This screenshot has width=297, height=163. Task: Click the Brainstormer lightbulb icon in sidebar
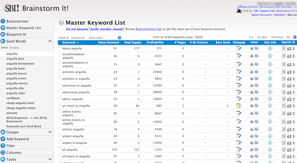point(3,21)
